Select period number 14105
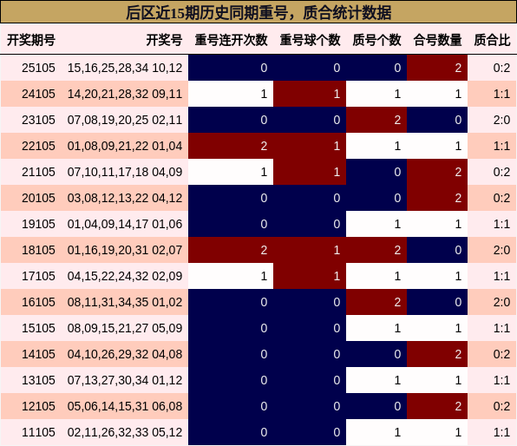The width and height of the screenshot is (517, 446). (x=38, y=354)
